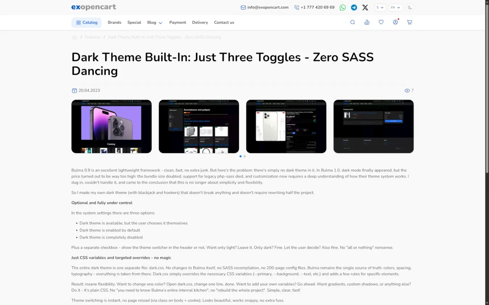The height and width of the screenshot is (305, 489).
Task: Open the user account icon
Action: pyautogui.click(x=395, y=22)
